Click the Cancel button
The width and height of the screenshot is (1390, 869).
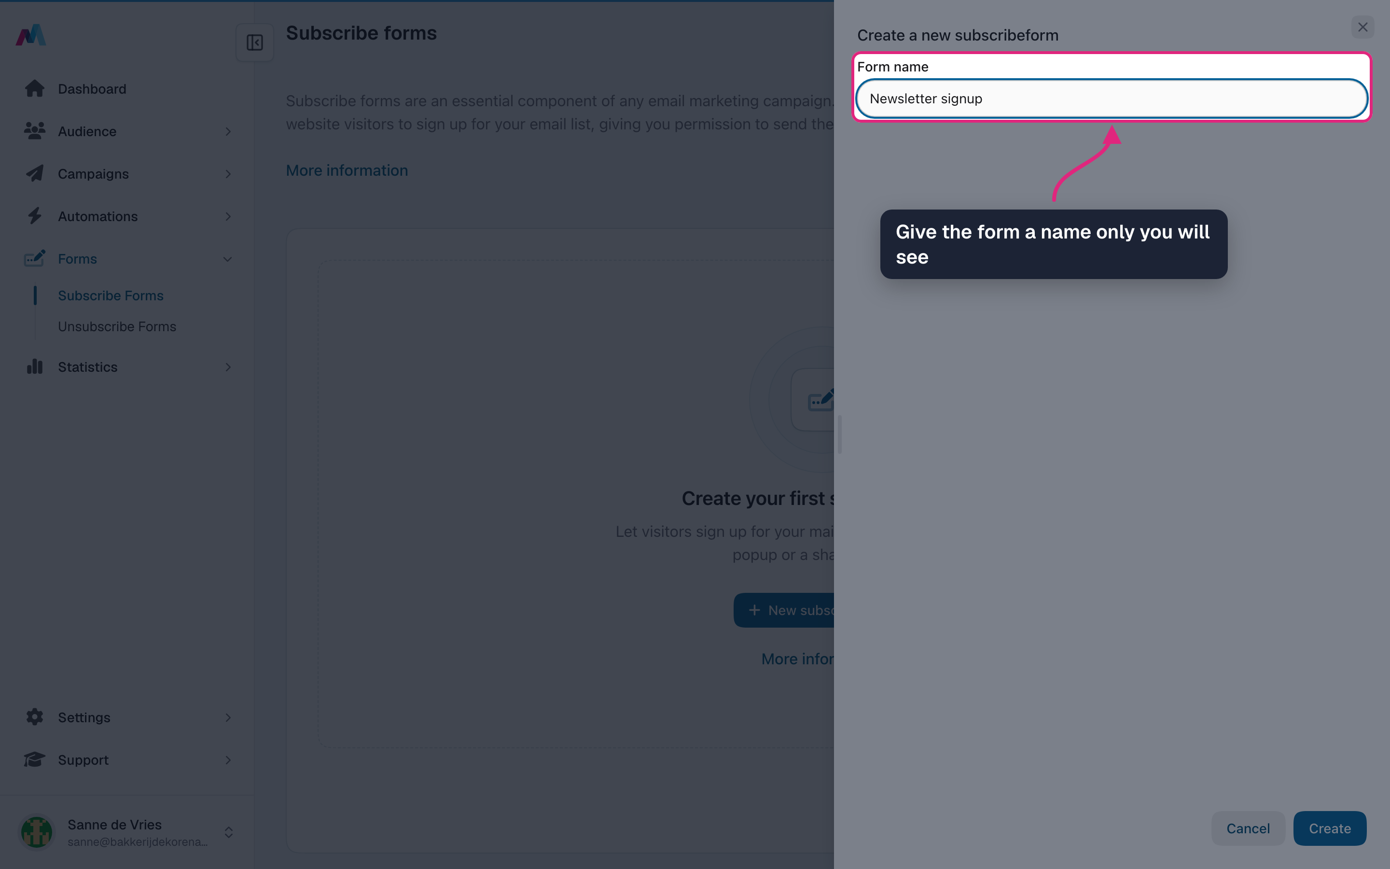1248,828
